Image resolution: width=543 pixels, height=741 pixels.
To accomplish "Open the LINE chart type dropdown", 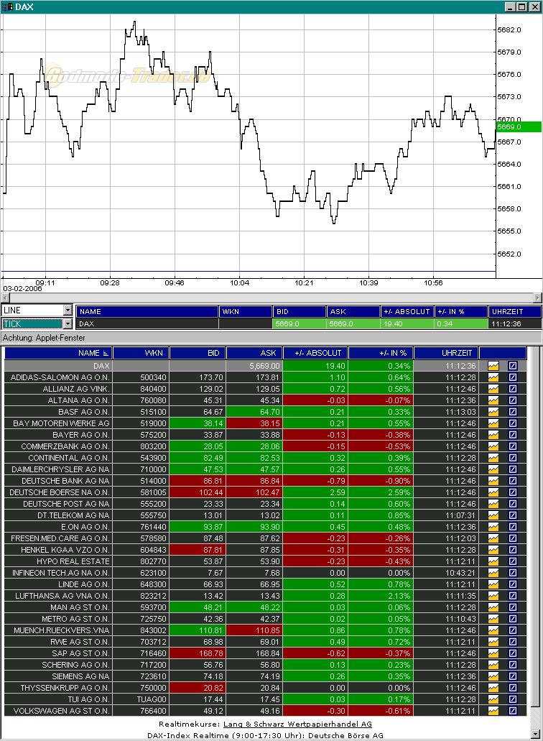I will click(68, 310).
